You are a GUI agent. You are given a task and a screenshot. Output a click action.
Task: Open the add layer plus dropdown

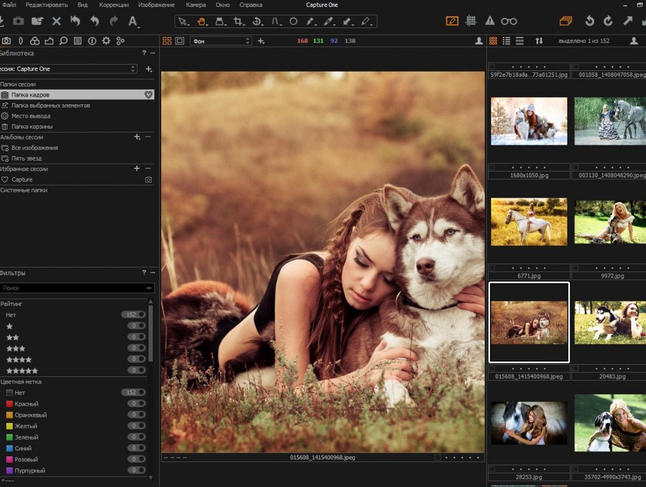click(x=261, y=41)
